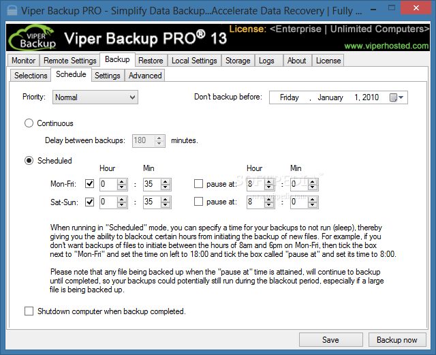Open the calendar picker icon
436x355 pixels.
click(393, 97)
